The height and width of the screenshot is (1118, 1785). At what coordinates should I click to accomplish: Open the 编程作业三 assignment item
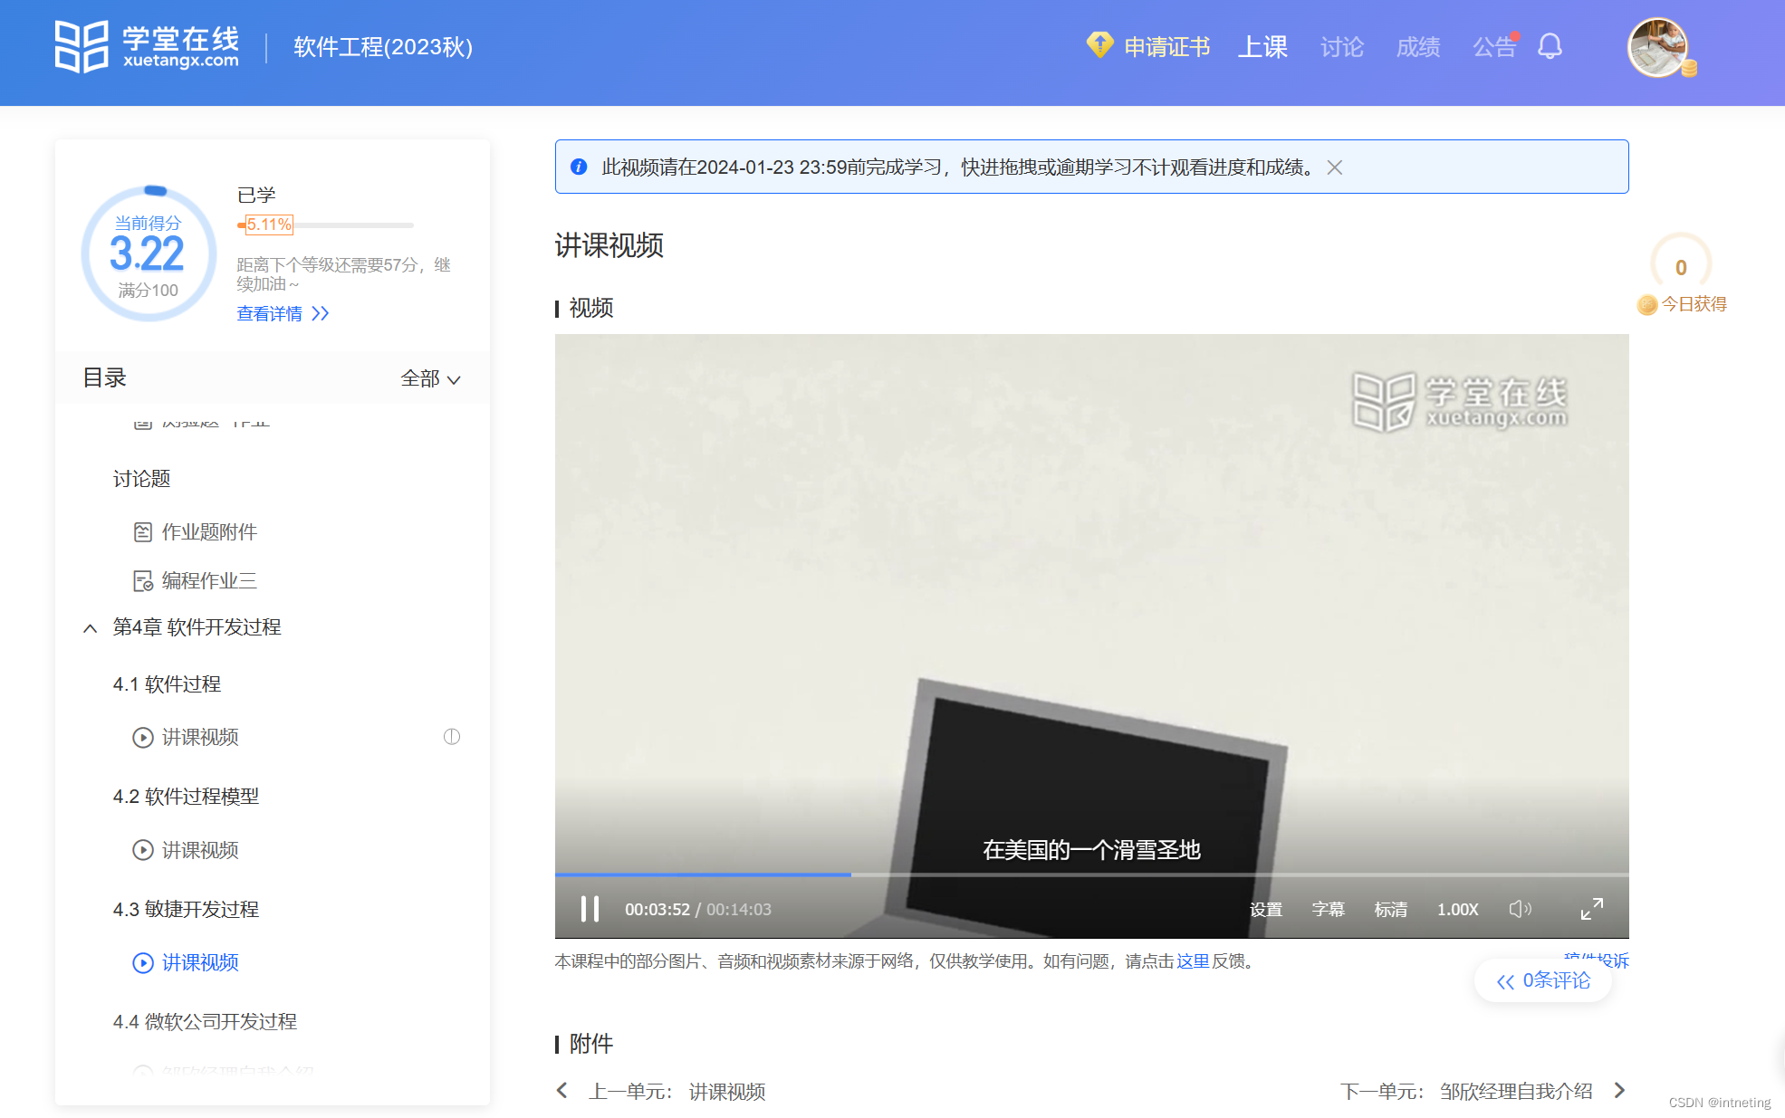[208, 581]
